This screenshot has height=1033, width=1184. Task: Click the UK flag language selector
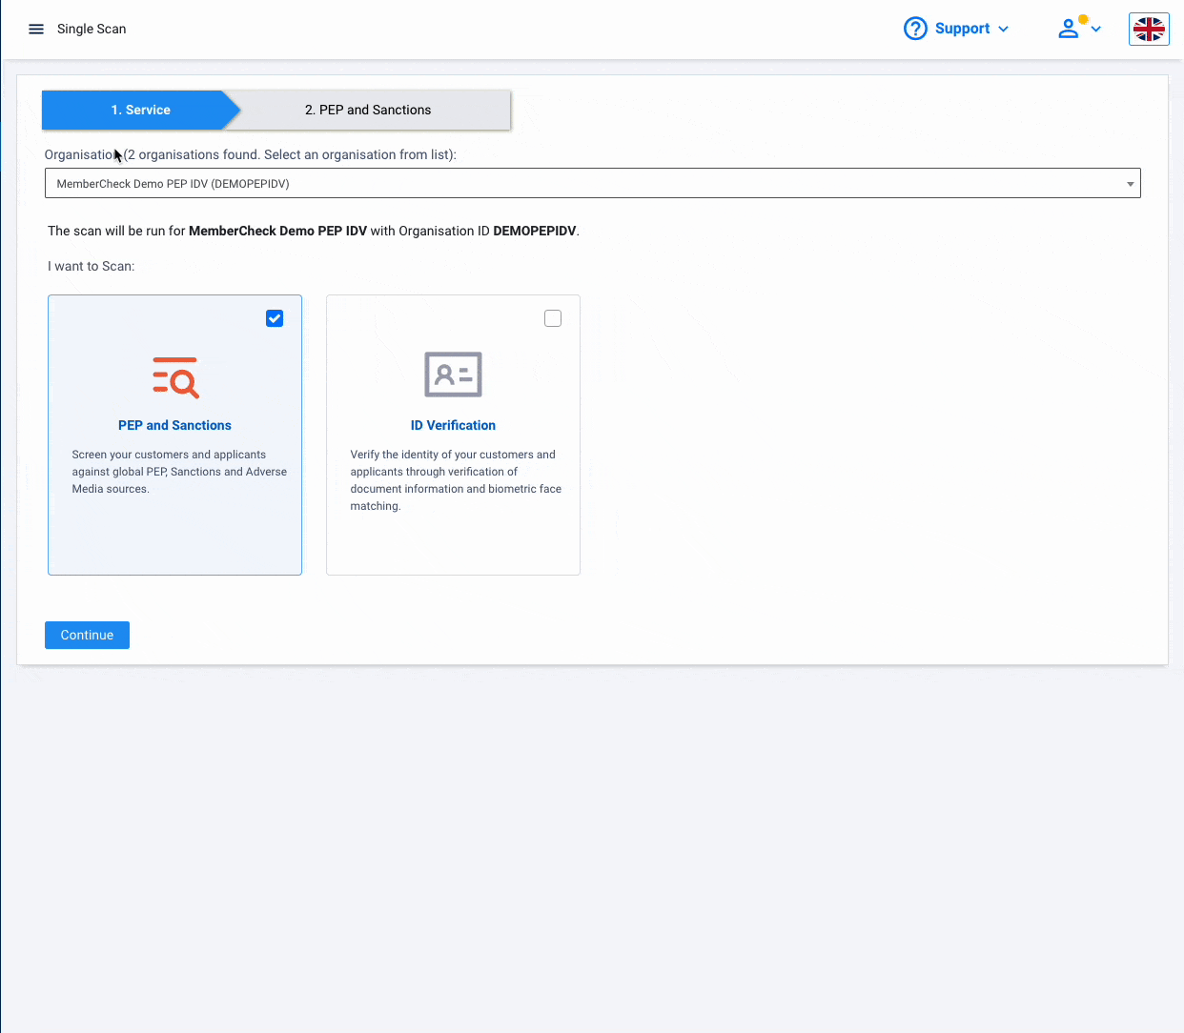tap(1149, 29)
